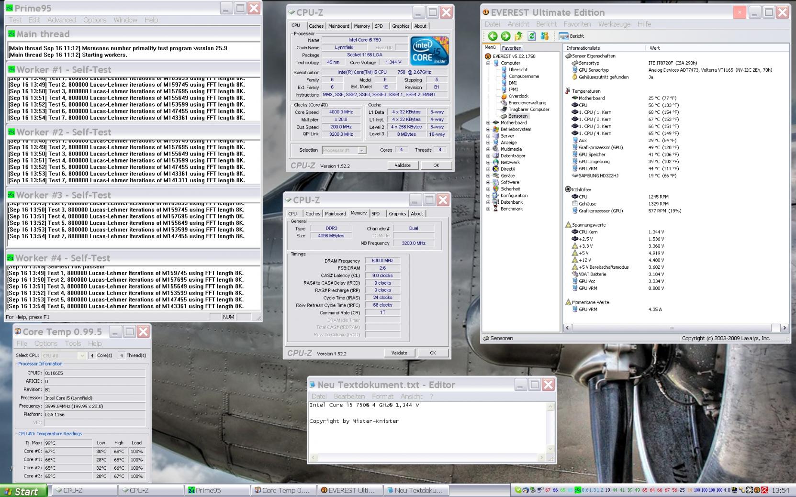Screen dimensions: 796x497
Task: Click OK in the CPU-Z Memory window
Action: coord(433,353)
